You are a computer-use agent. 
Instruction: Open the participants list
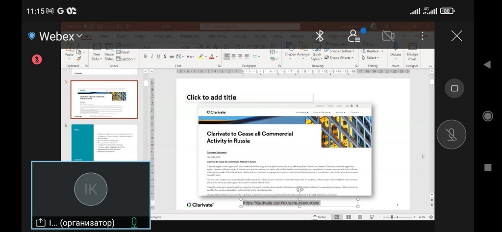(x=354, y=36)
